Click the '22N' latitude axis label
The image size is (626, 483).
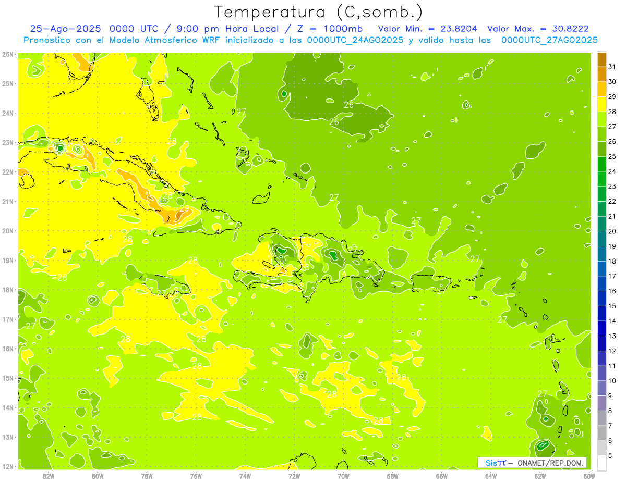[x=8, y=172]
